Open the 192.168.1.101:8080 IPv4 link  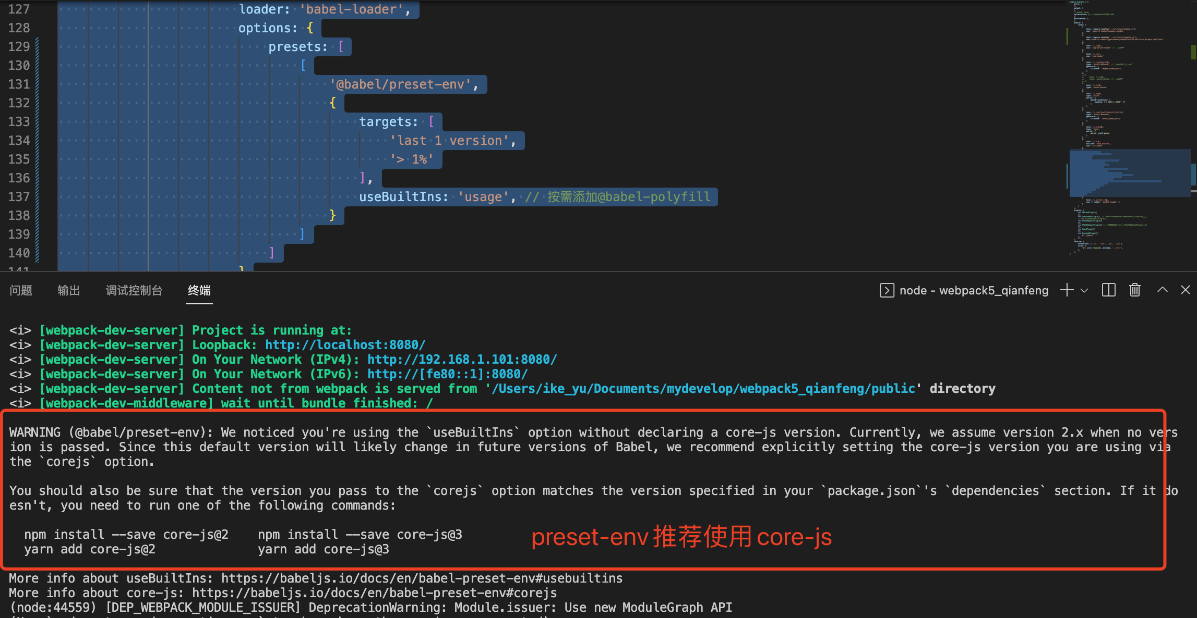[x=462, y=360]
